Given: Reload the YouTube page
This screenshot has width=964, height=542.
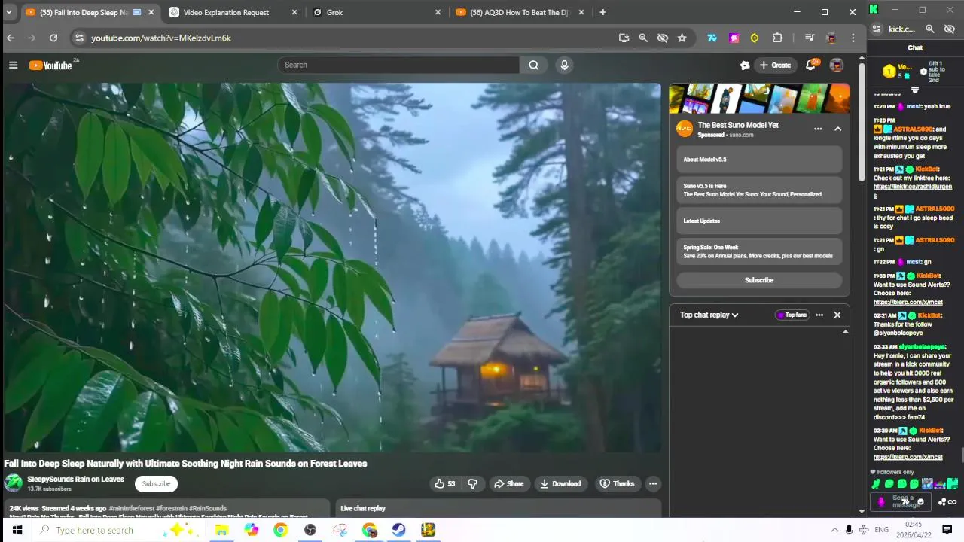Looking at the screenshot, I should [x=53, y=38].
